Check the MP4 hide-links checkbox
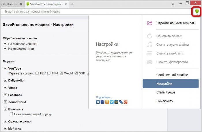 tap(49, 73)
